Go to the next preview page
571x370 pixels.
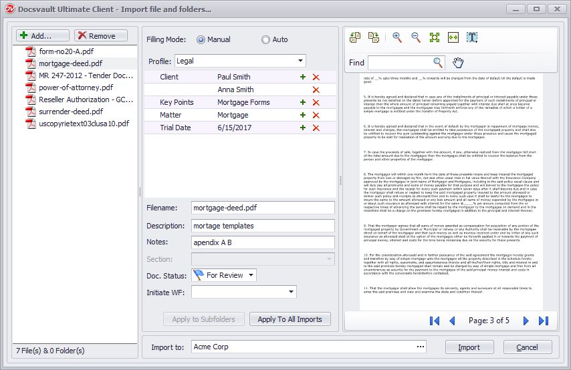point(526,321)
